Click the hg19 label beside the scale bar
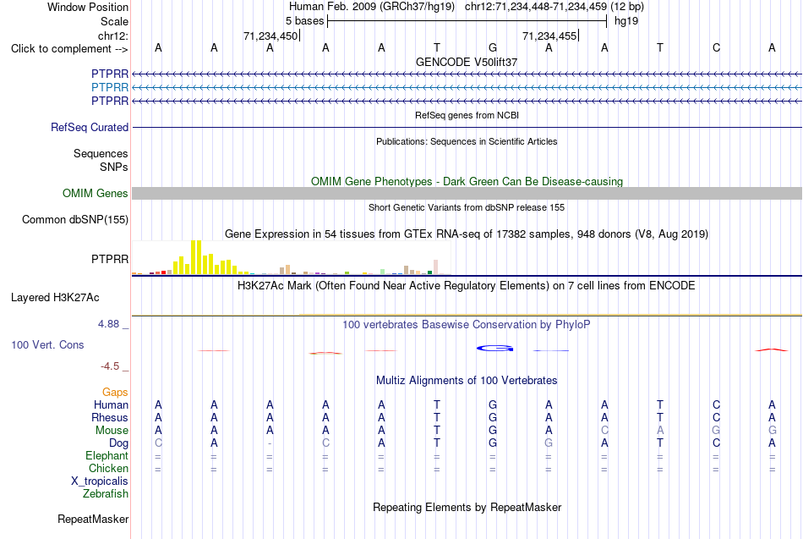803x539 pixels. click(626, 21)
